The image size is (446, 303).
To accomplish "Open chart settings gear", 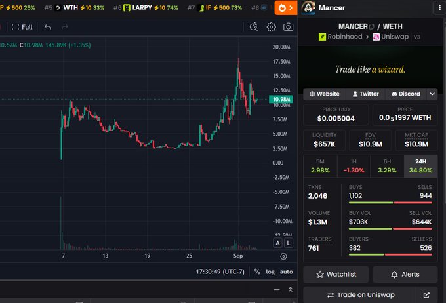I will click(x=271, y=27).
